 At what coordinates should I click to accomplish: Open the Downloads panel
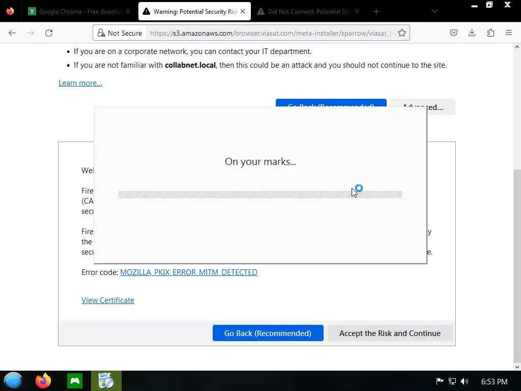coord(472,33)
